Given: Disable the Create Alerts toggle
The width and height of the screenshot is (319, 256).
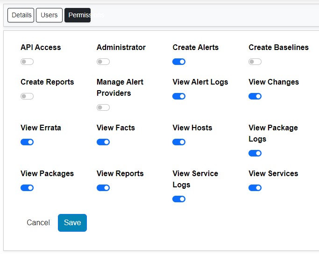Looking at the screenshot, I should pos(179,62).
